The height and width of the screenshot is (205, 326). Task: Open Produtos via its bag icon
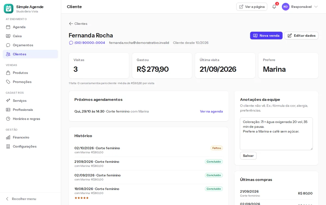8,73
